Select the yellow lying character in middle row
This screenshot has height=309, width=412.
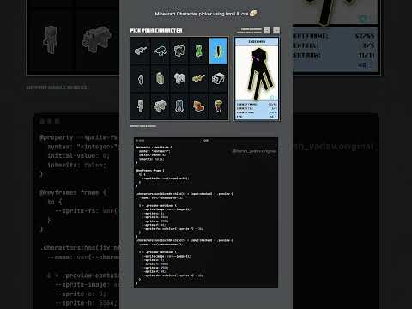(199, 79)
